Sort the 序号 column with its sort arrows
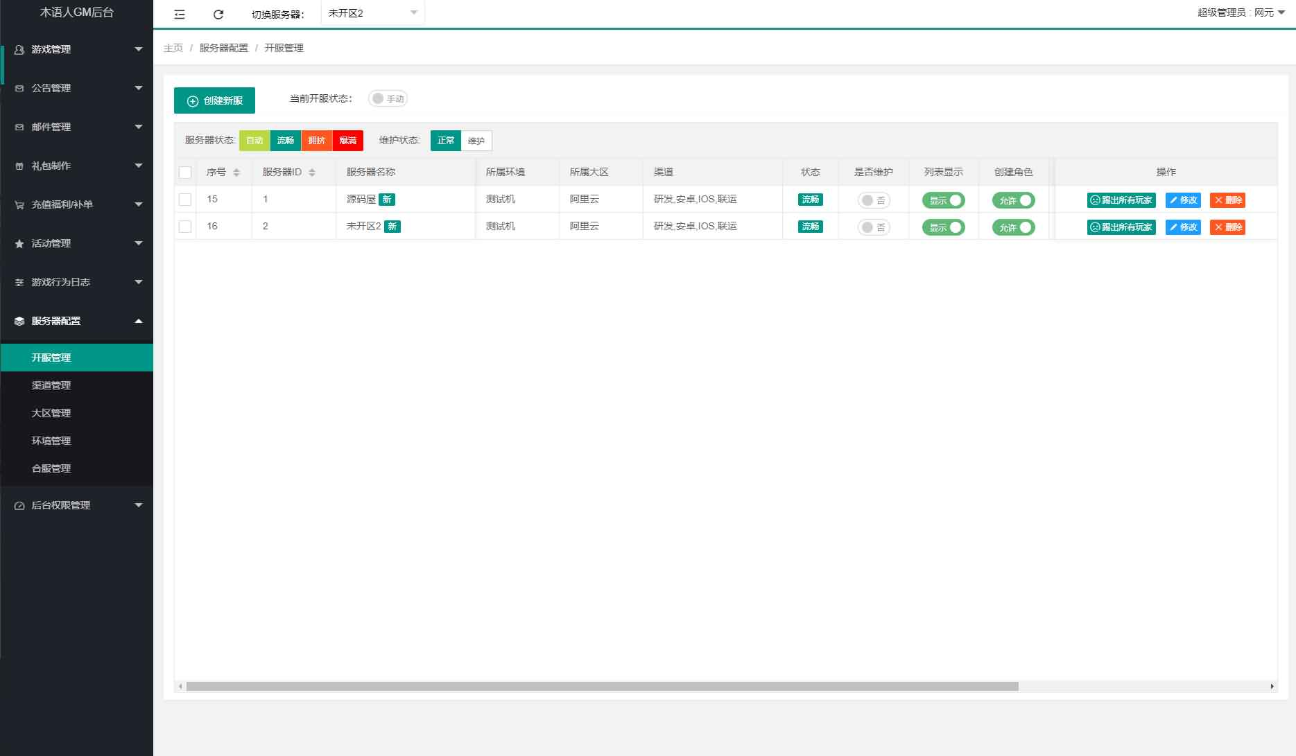The height and width of the screenshot is (756, 1296). pyautogui.click(x=236, y=172)
